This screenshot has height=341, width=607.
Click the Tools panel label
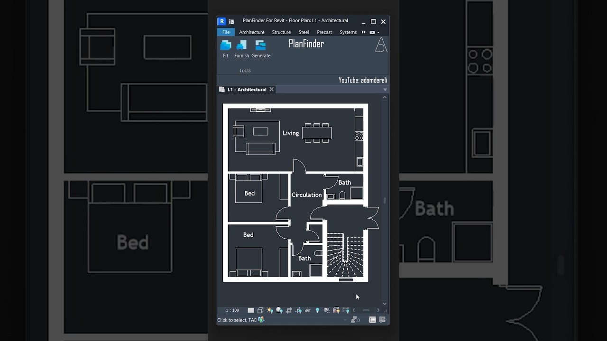(245, 71)
